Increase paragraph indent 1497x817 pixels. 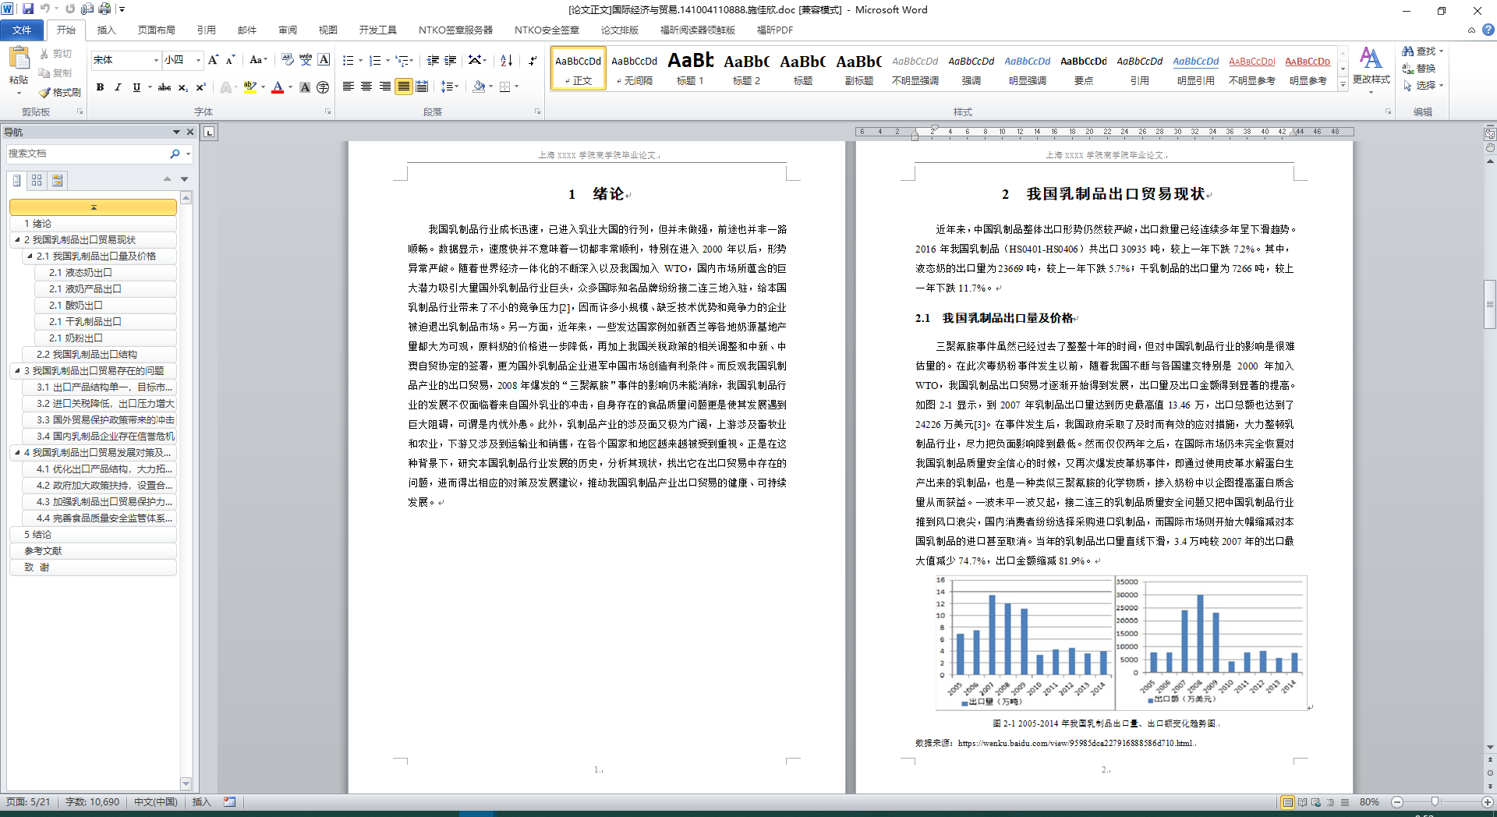click(x=451, y=60)
